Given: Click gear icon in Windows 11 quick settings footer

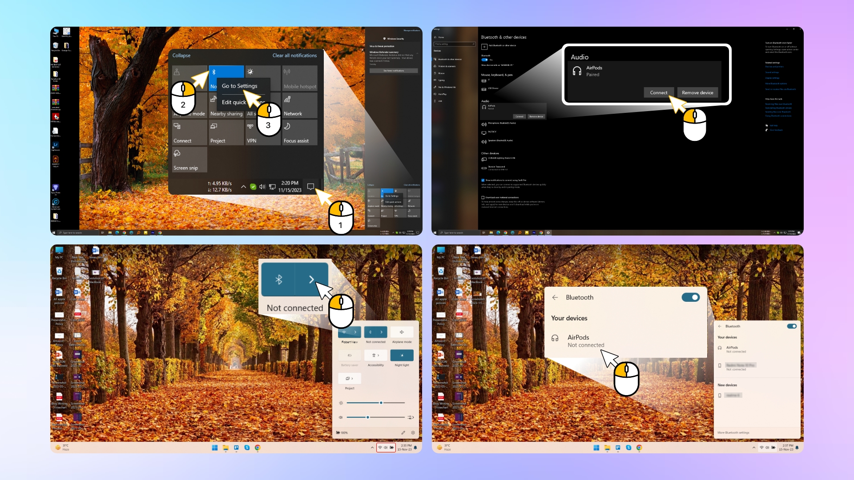Looking at the screenshot, I should tap(413, 432).
